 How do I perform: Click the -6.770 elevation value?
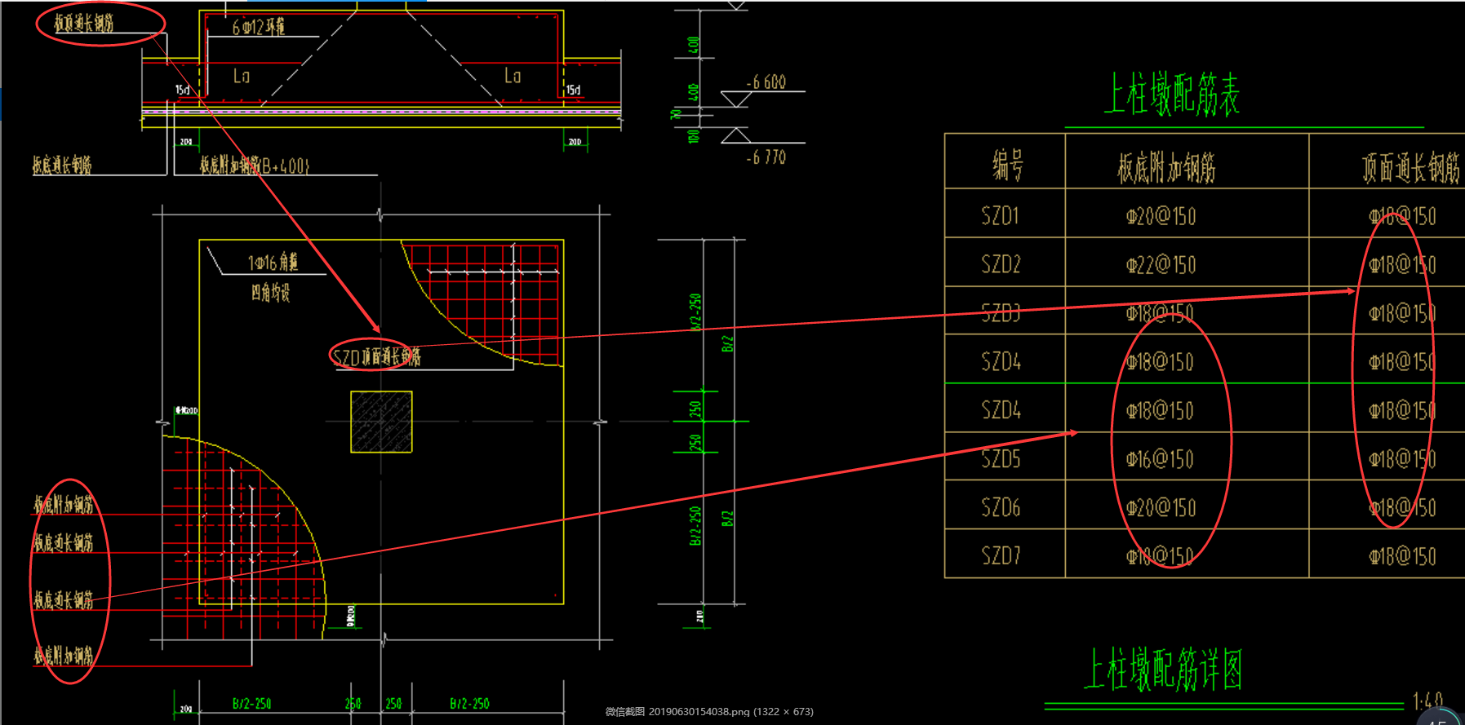[x=766, y=157]
